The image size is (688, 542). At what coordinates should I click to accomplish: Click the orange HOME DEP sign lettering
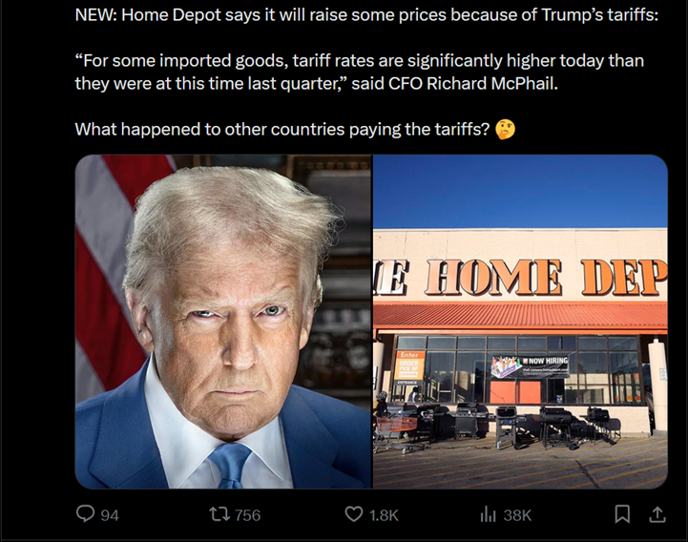[x=520, y=277]
